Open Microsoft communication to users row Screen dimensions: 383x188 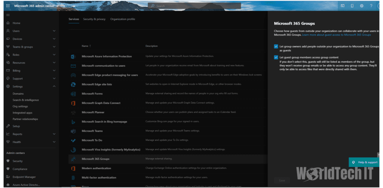[x=104, y=66]
